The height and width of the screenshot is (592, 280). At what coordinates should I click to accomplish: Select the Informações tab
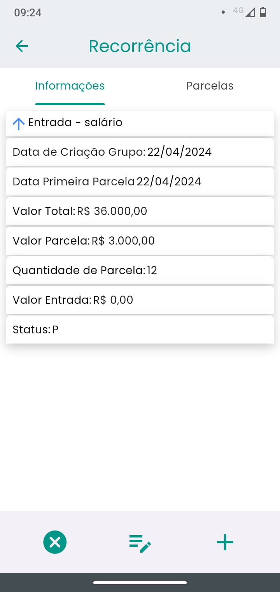click(70, 86)
